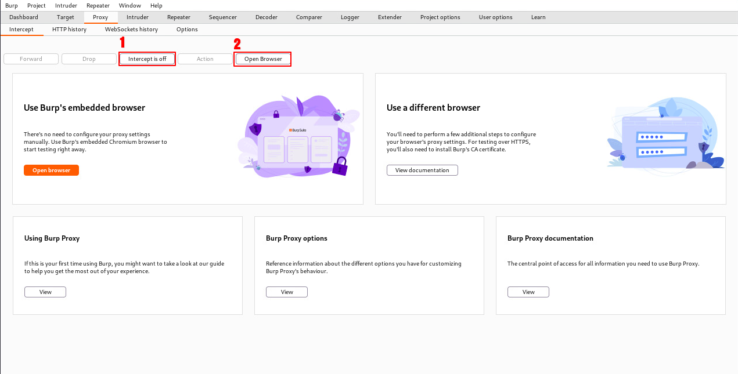The height and width of the screenshot is (374, 738).
Task: Click View under Burp Proxy options
Action: 287,292
